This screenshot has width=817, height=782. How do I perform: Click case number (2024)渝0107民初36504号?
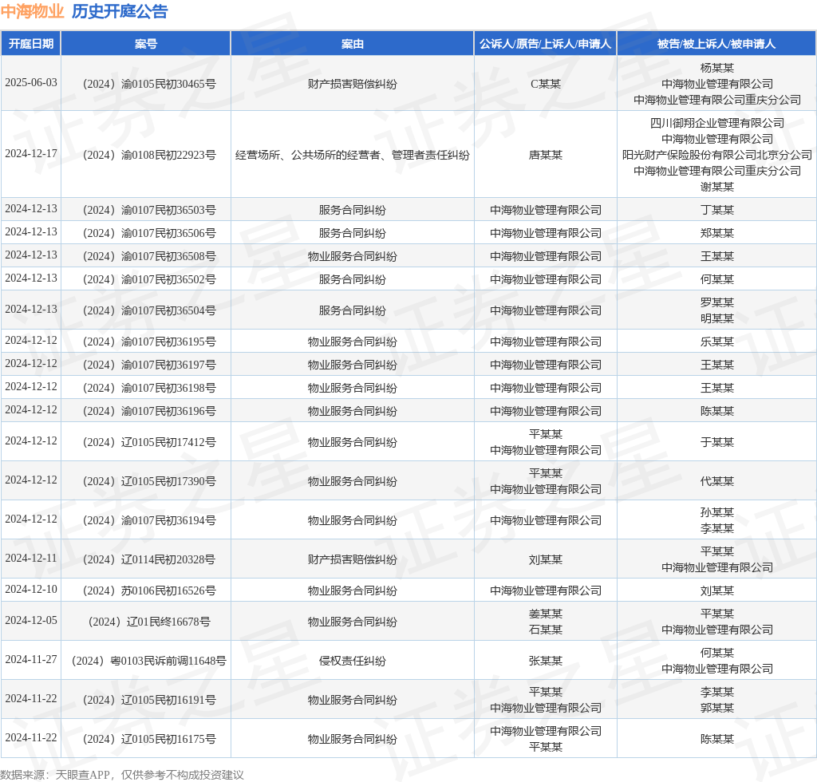pyautogui.click(x=149, y=310)
